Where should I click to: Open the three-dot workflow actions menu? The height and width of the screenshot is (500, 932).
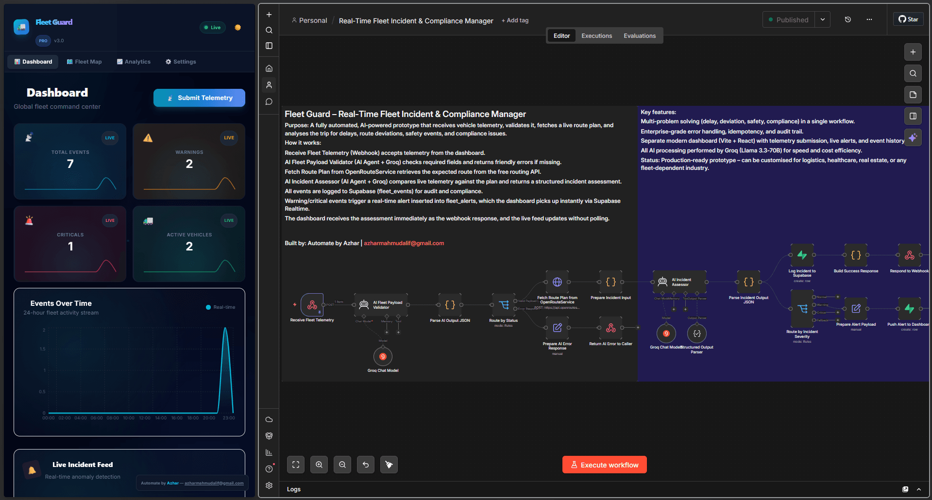coord(869,19)
